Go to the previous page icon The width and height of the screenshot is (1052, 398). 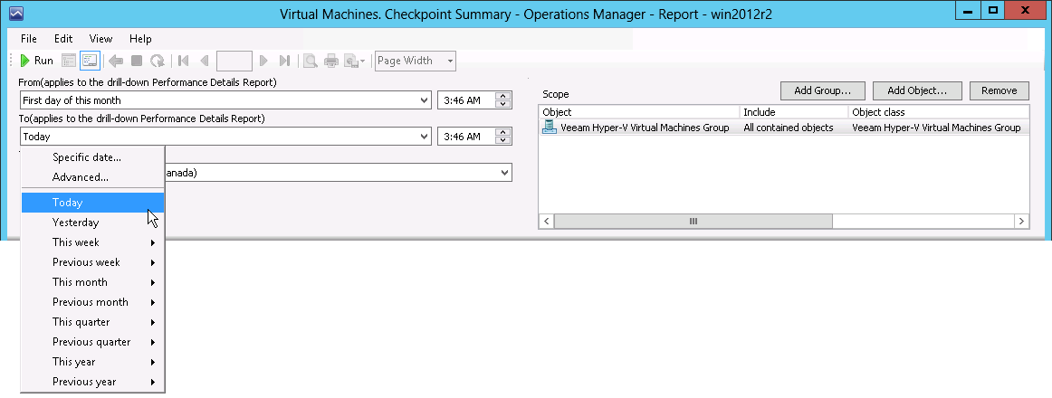(205, 61)
